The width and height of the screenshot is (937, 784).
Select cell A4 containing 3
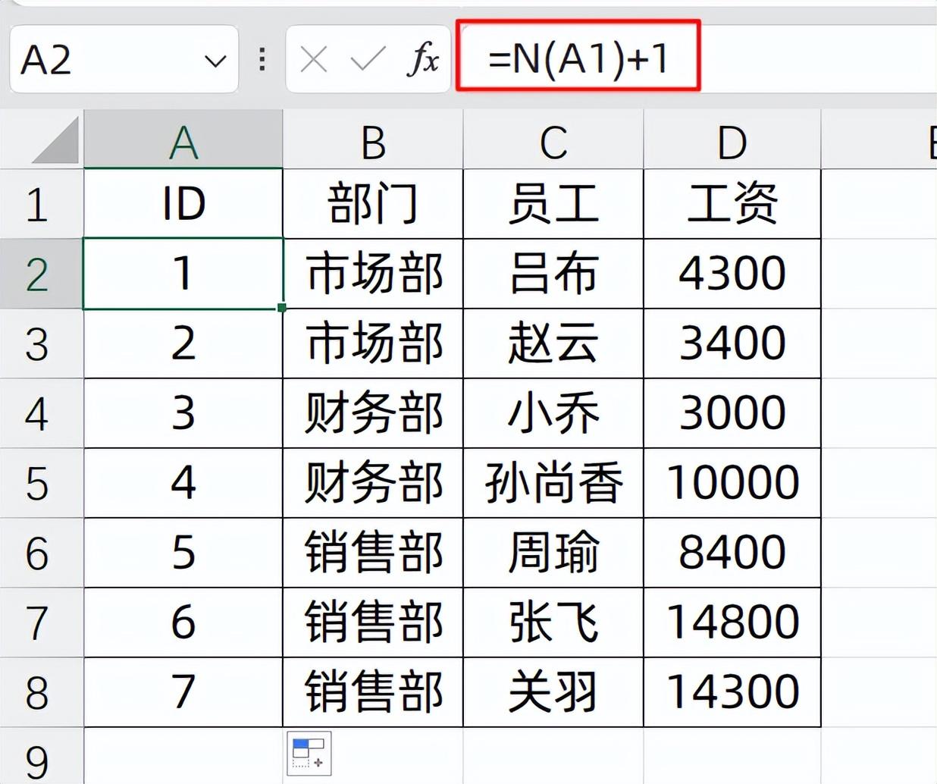[x=183, y=413]
